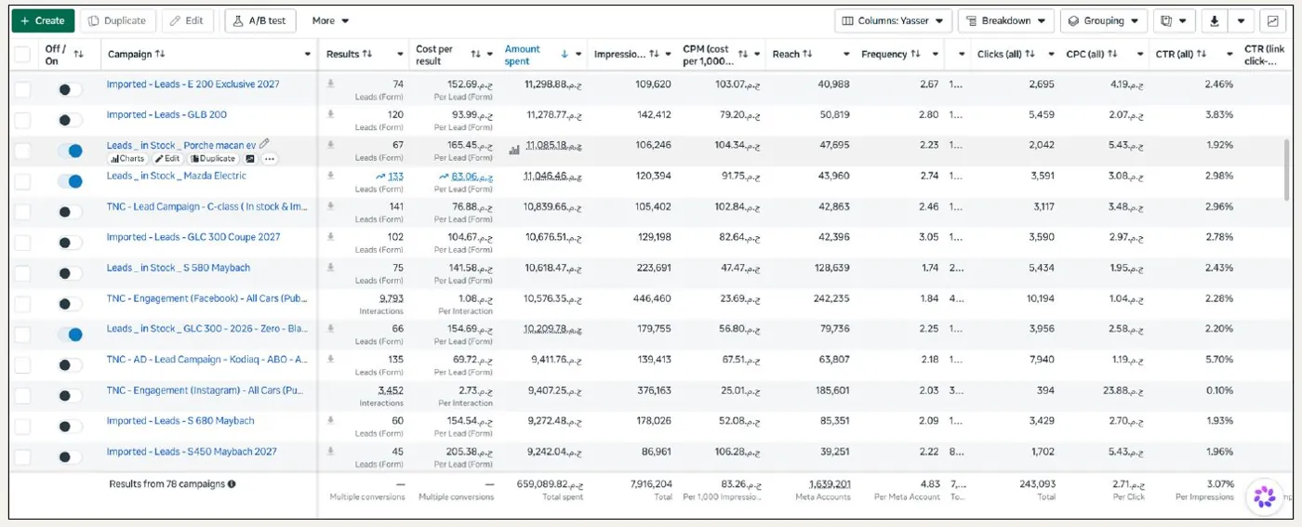Click Amount spent descending sort arrow
This screenshot has height=527, width=1302.
[564, 54]
